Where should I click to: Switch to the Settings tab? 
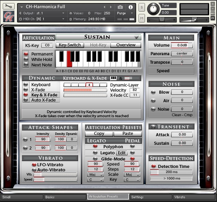[151, 197]
